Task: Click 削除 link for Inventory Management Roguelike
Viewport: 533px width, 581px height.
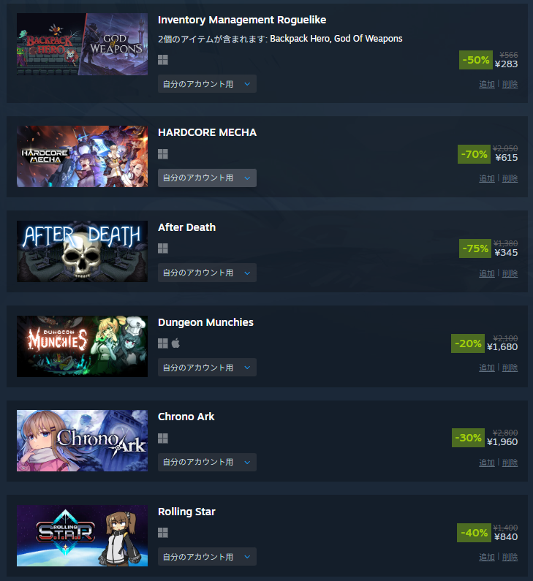Action: pyautogui.click(x=510, y=85)
